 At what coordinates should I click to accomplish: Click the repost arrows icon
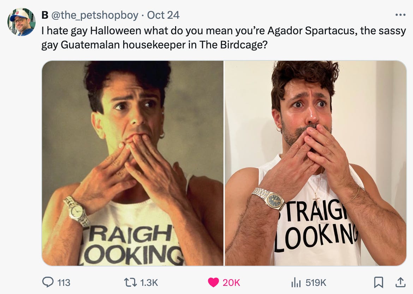click(130, 282)
